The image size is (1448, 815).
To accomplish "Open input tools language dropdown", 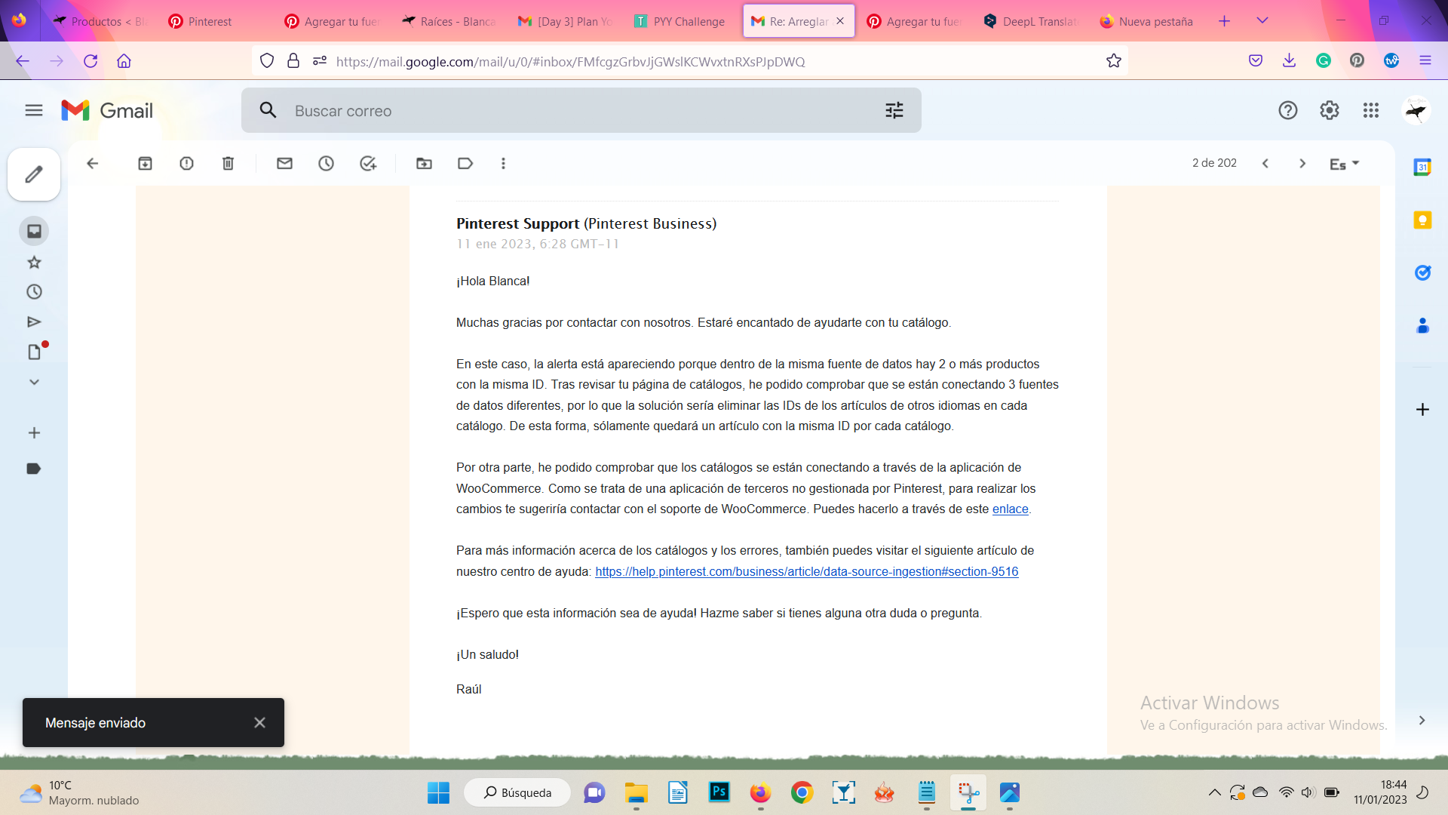I will (1344, 164).
